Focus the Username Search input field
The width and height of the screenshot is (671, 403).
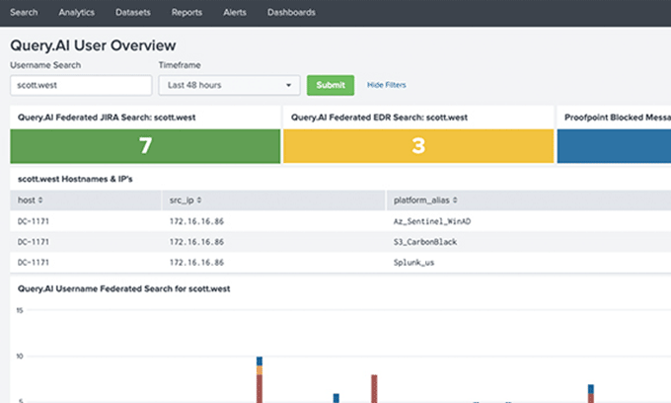click(x=81, y=85)
